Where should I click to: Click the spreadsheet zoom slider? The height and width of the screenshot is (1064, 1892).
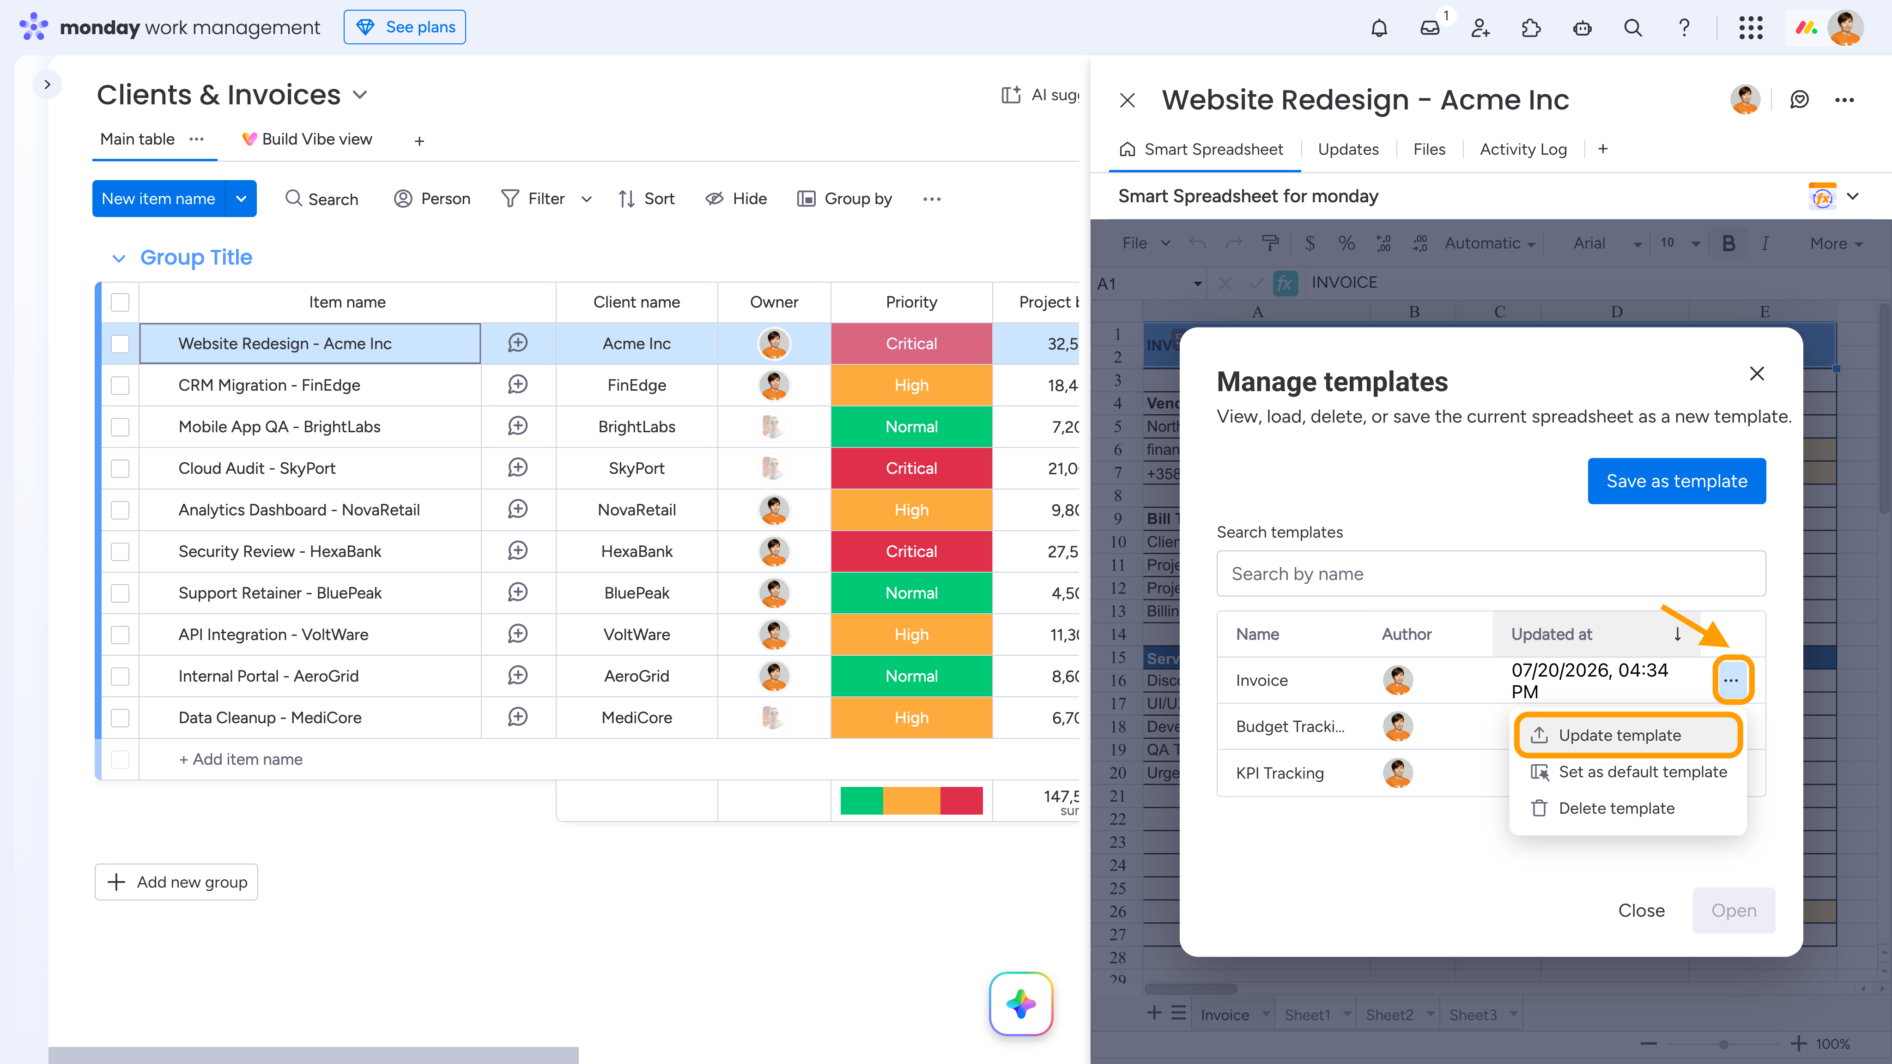(x=1724, y=1044)
